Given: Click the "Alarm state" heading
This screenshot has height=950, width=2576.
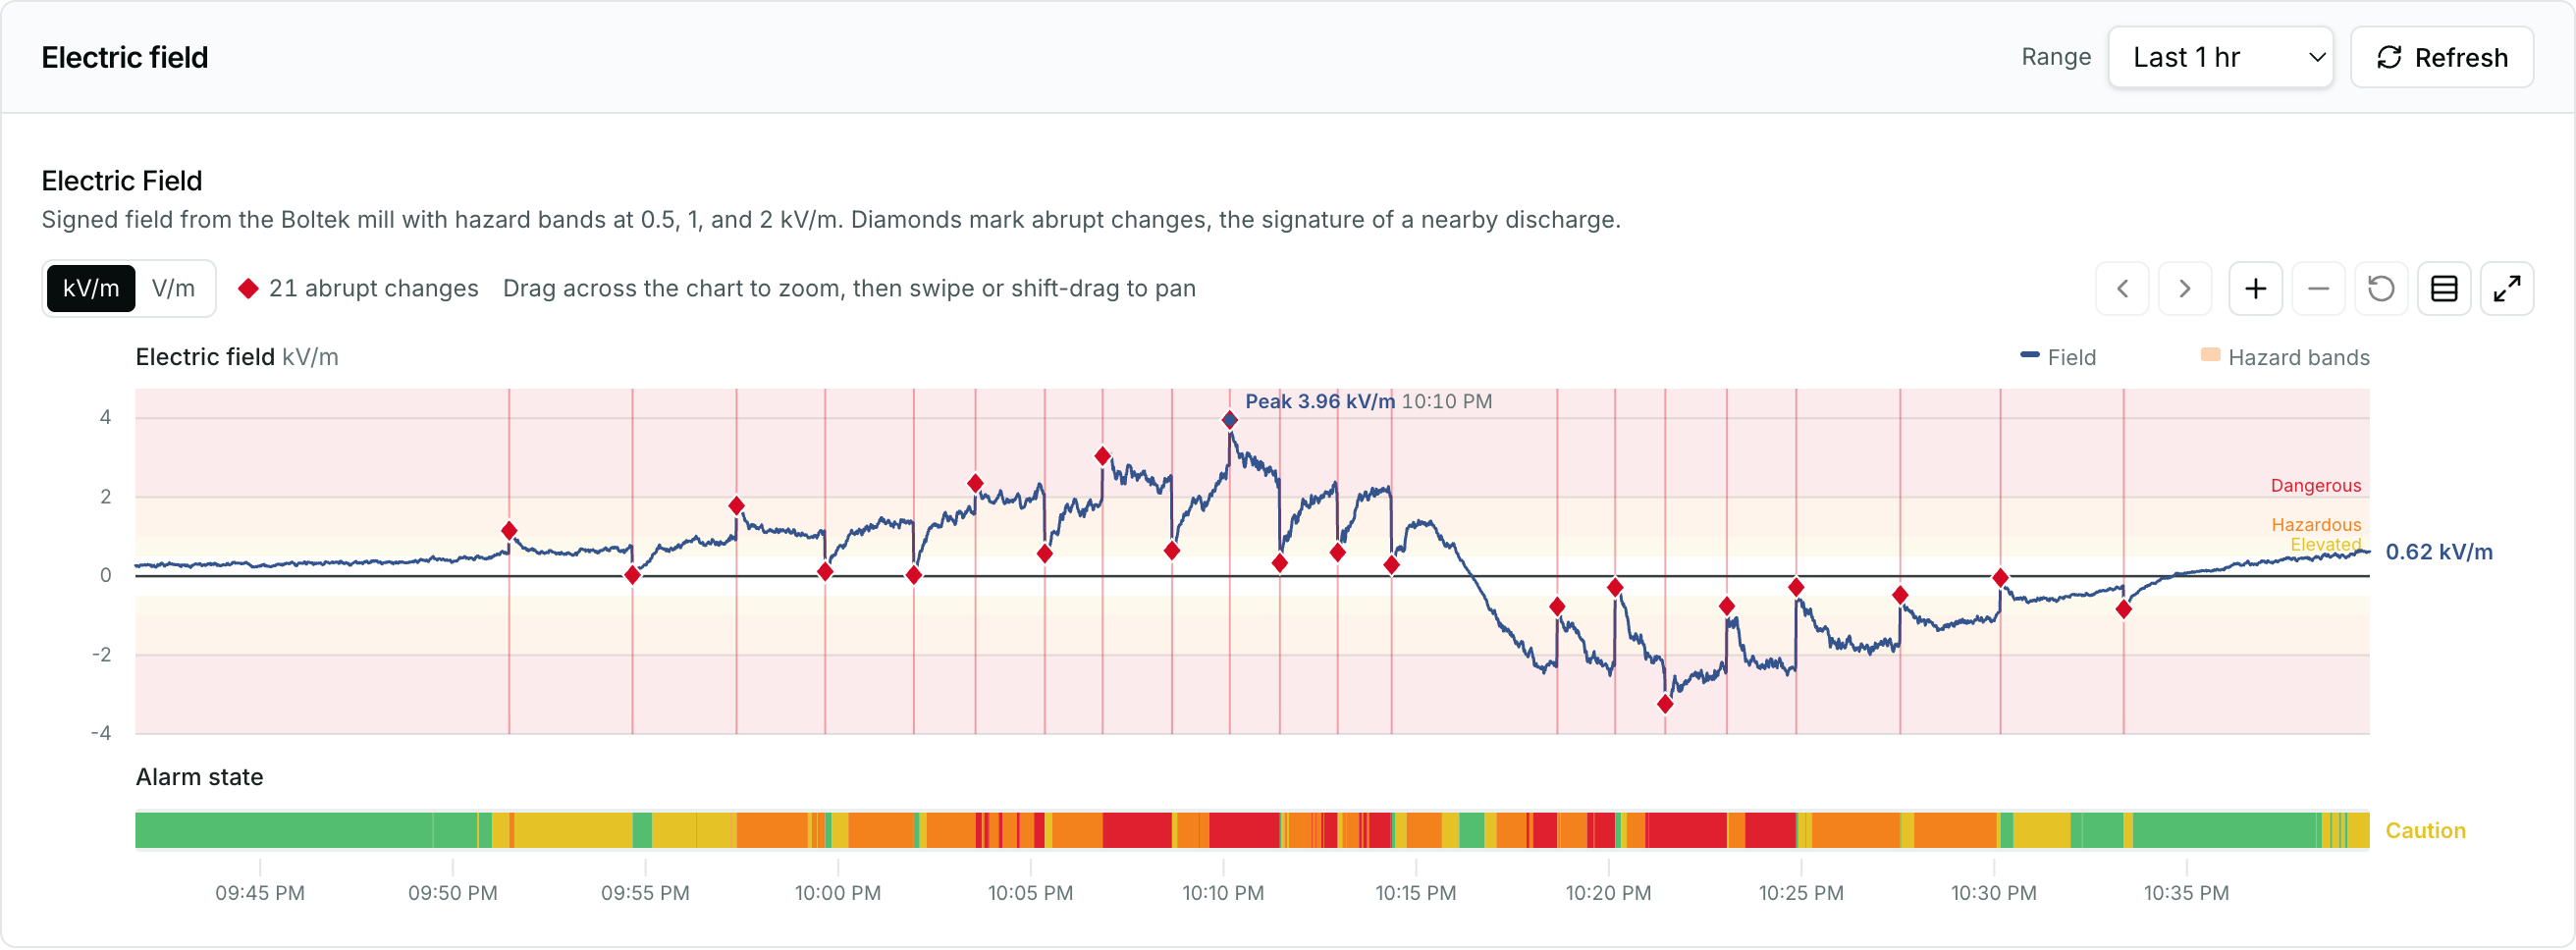Looking at the screenshot, I should [200, 779].
